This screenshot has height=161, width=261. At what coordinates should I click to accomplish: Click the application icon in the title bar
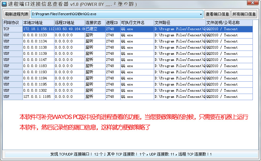click(4, 4)
